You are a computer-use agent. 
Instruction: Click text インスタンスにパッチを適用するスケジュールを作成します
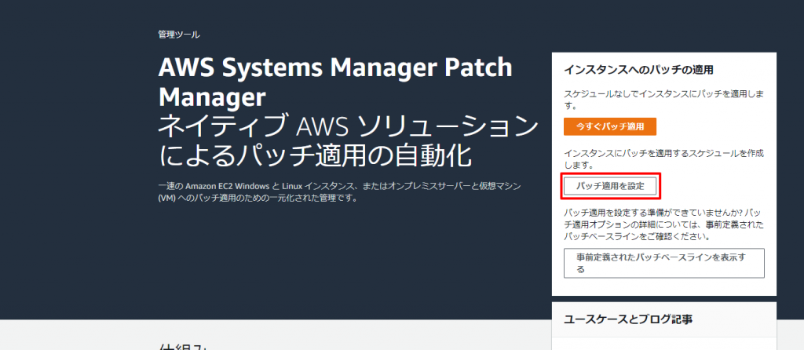(663, 159)
